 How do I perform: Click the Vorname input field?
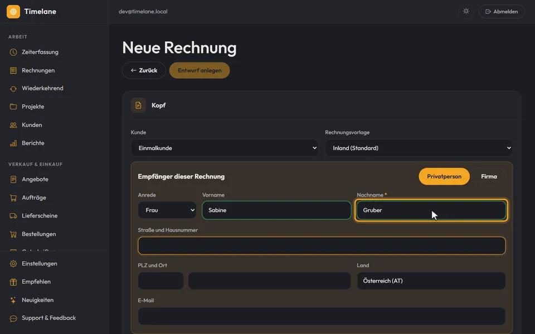[x=276, y=210]
